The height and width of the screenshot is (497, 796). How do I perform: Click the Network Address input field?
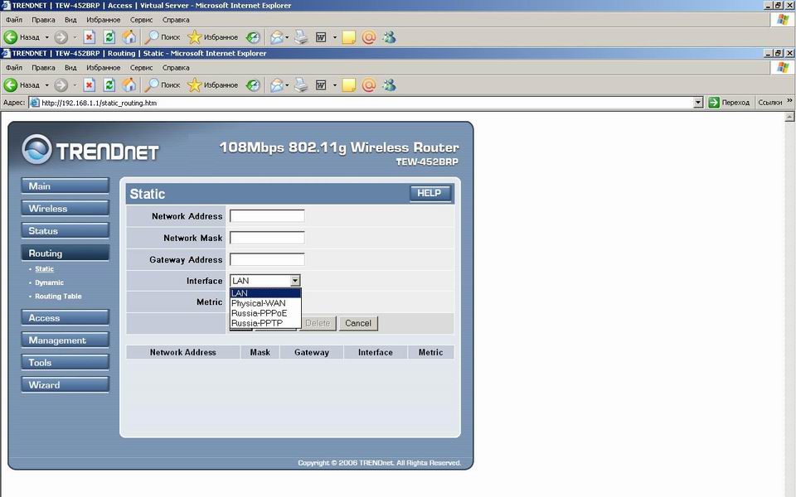tap(267, 216)
